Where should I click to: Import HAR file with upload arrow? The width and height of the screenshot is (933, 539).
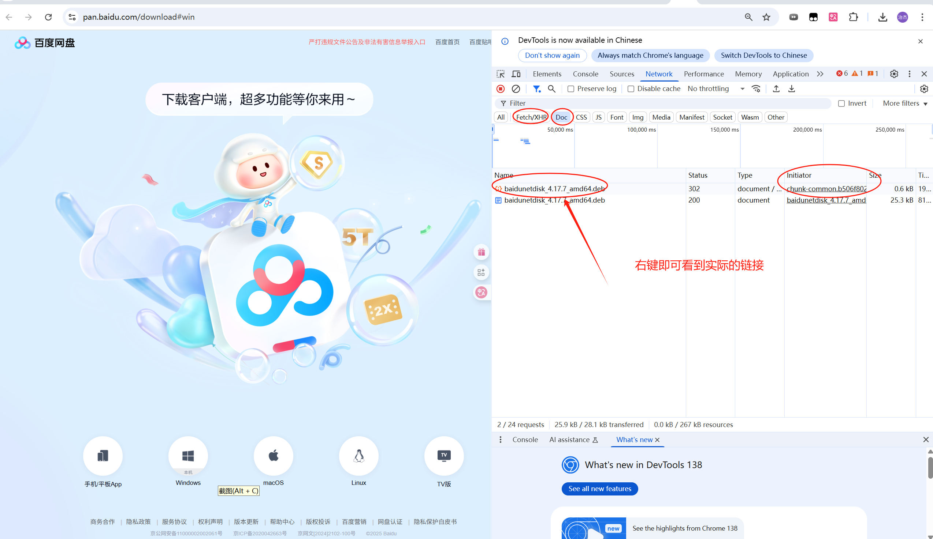click(776, 89)
